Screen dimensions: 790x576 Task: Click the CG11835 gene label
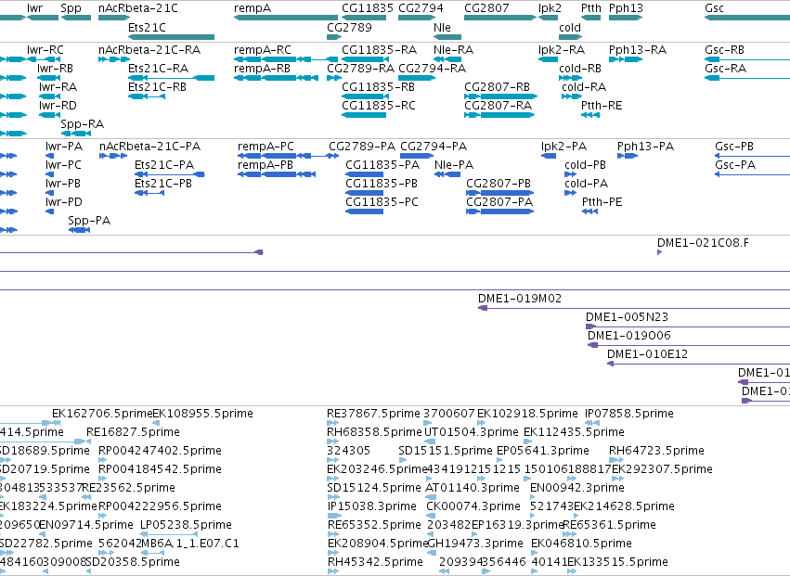click(x=368, y=8)
